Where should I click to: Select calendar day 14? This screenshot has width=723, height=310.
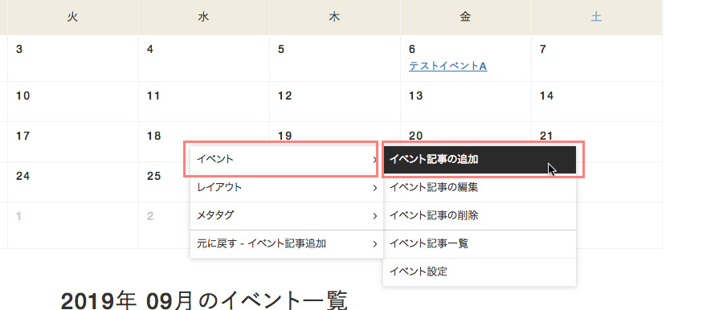[546, 96]
